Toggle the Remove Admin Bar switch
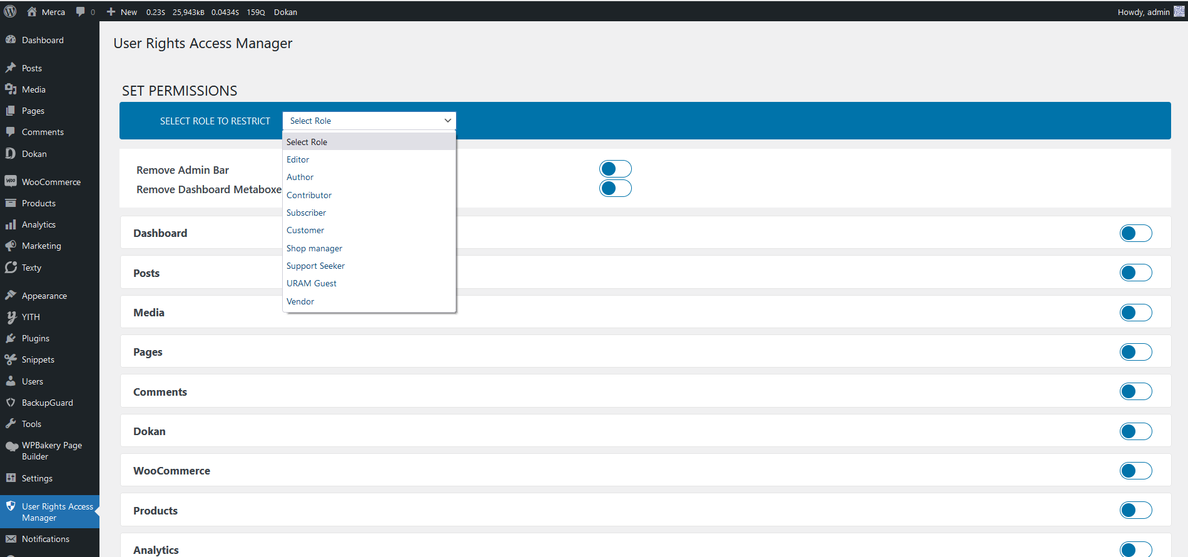Screen dimensions: 1188x557 click(x=616, y=169)
